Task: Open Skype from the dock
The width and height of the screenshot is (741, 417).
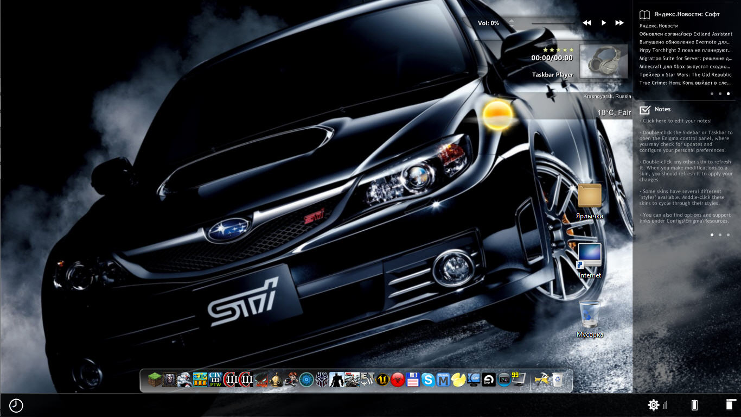Action: pos(428,380)
